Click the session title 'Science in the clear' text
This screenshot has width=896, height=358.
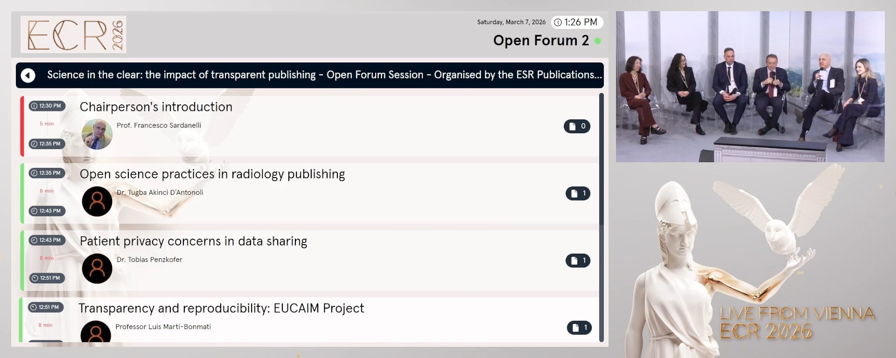tap(324, 75)
